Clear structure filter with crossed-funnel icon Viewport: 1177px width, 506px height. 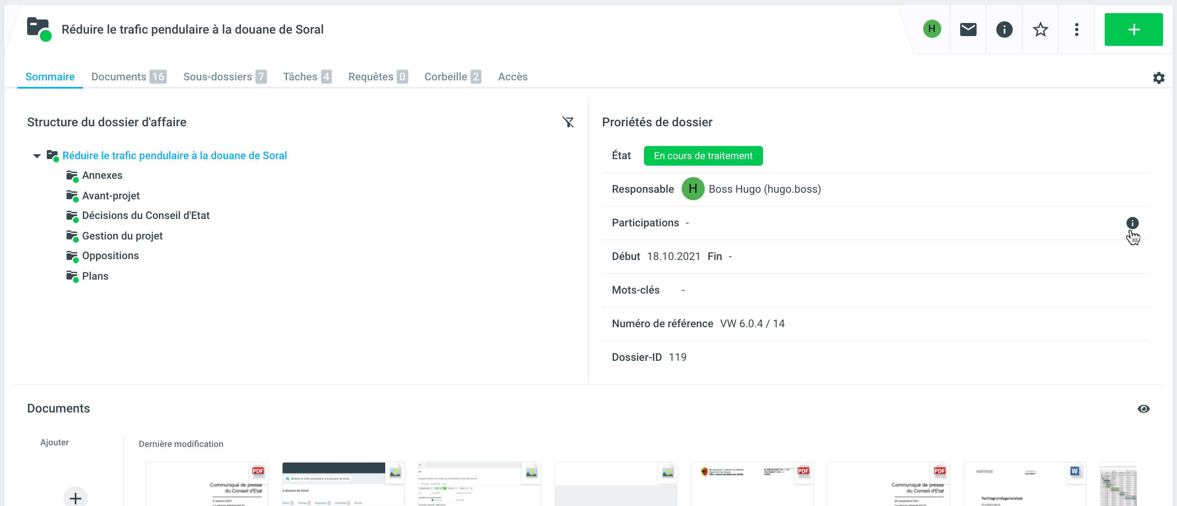[x=568, y=122]
